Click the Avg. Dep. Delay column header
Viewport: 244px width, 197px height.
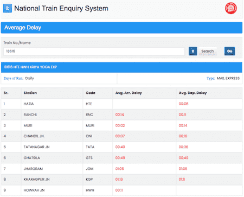pyautogui.click(x=192, y=93)
